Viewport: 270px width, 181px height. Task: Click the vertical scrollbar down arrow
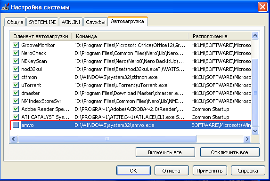(x=255, y=131)
